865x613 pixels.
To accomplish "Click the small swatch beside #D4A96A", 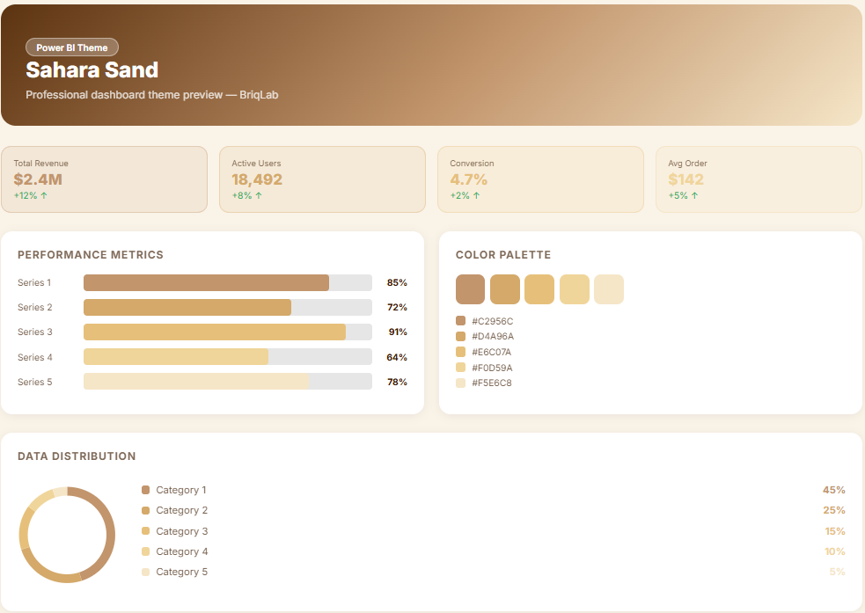I will click(x=460, y=336).
